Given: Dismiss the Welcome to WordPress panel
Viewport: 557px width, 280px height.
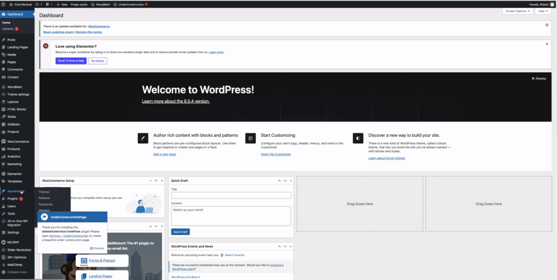Looking at the screenshot, I should pos(539,78).
